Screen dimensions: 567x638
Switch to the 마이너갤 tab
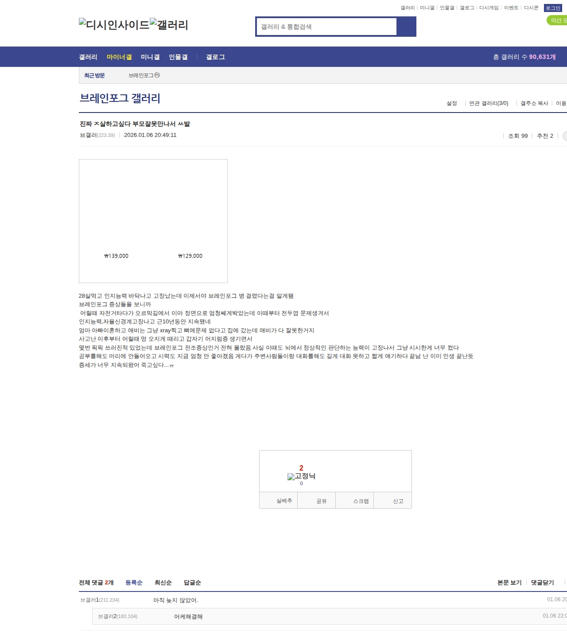pos(119,57)
